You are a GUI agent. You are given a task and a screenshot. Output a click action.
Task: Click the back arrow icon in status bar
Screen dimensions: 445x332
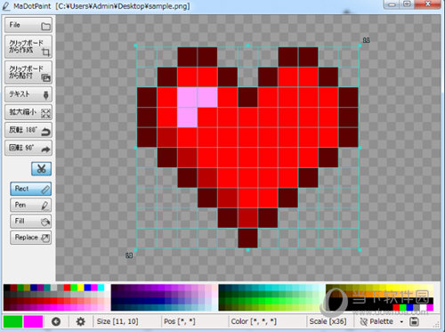56,321
